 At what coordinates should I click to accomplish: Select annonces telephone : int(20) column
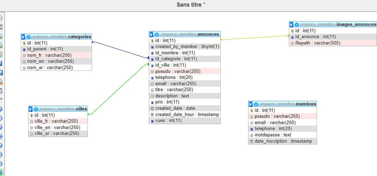point(185,77)
